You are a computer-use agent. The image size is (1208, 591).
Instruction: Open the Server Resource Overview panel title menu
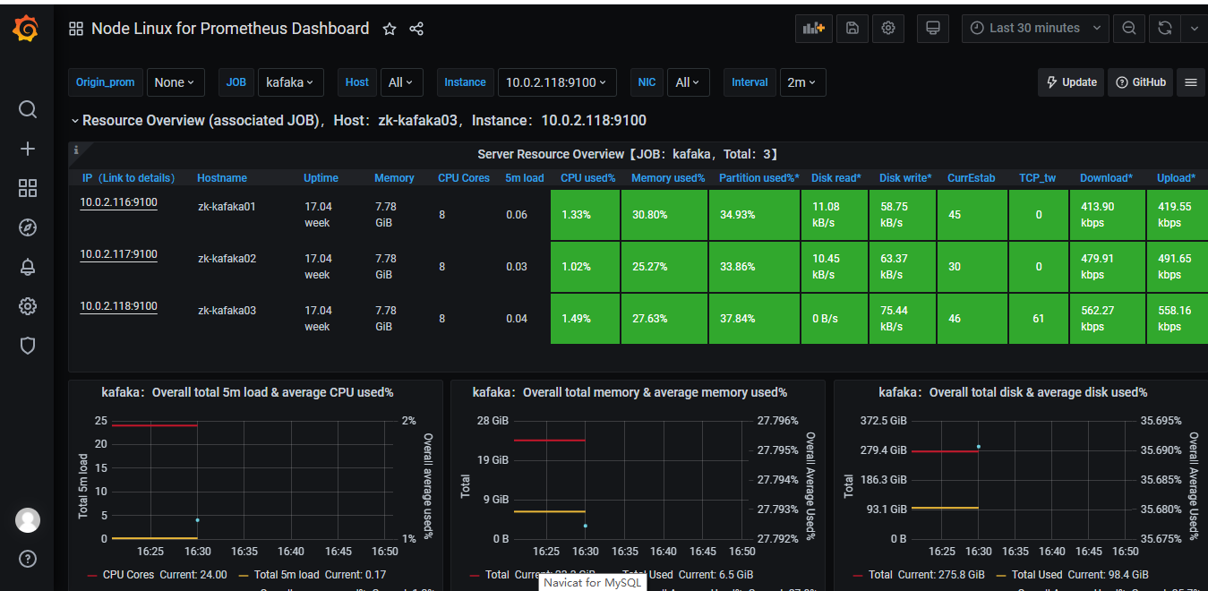(628, 155)
